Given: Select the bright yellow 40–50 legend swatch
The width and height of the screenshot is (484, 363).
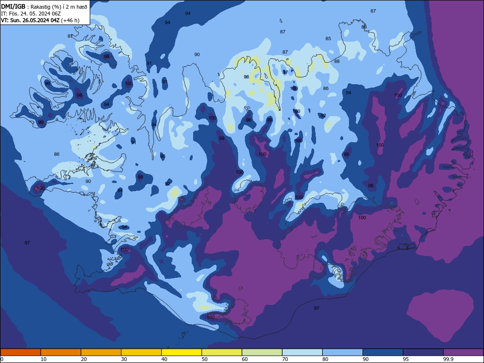Looking at the screenshot, I should (181, 352).
